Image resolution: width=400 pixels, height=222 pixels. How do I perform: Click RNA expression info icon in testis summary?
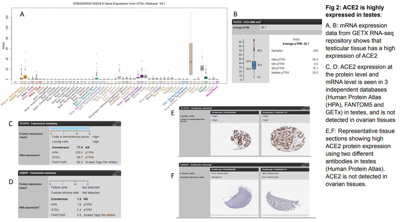tap(40, 155)
